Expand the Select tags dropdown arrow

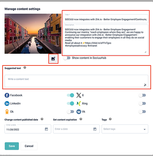pos(145,129)
